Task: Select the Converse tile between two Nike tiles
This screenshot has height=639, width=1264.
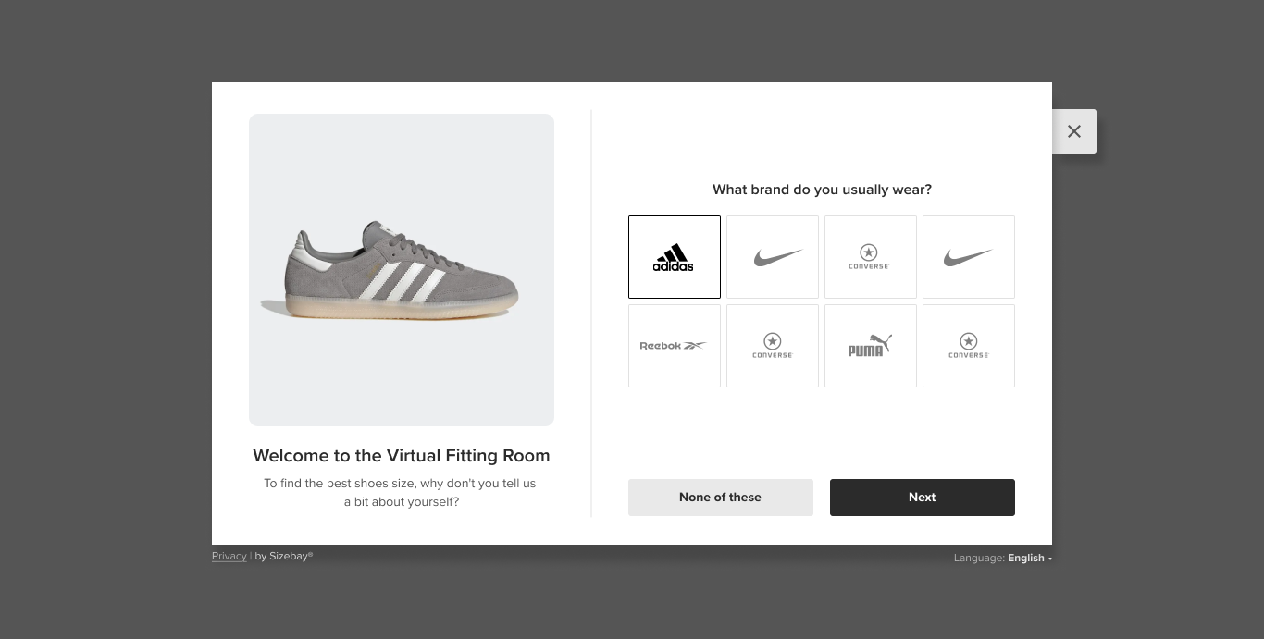Action: click(870, 257)
